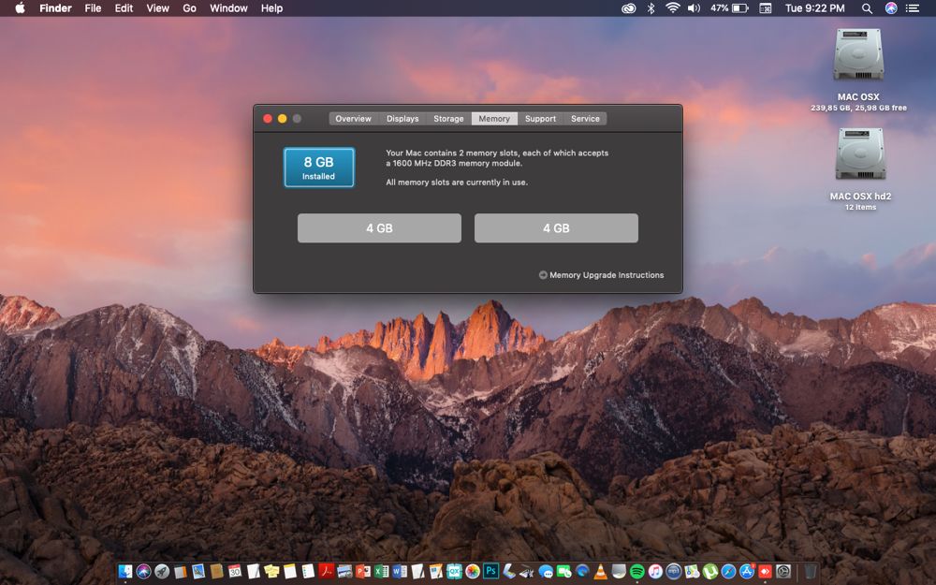Open the Window menu
936x585 pixels.
pyautogui.click(x=228, y=8)
